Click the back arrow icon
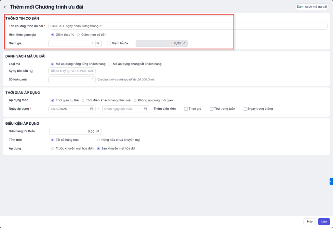The height and width of the screenshot is (228, 333). click(5, 7)
